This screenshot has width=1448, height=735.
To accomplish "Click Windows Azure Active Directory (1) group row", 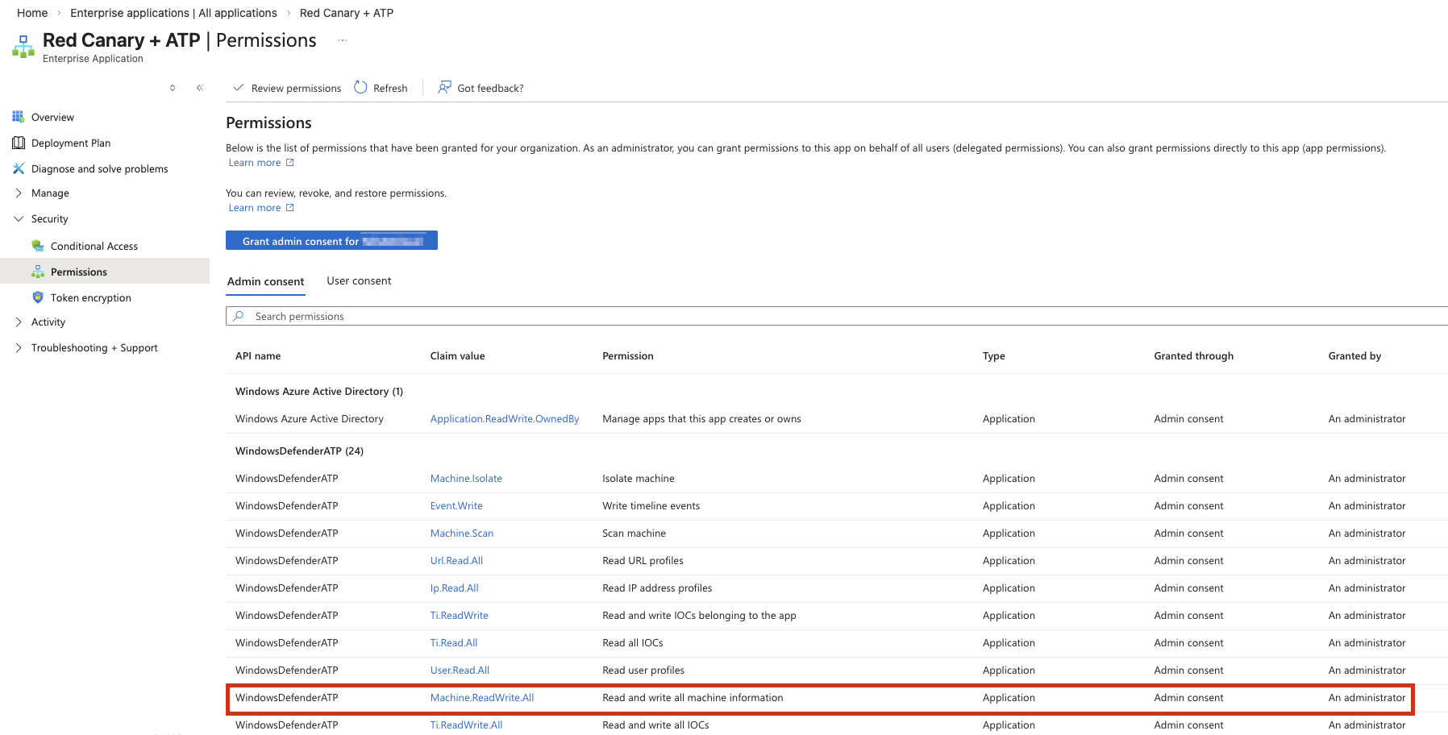I will [319, 391].
